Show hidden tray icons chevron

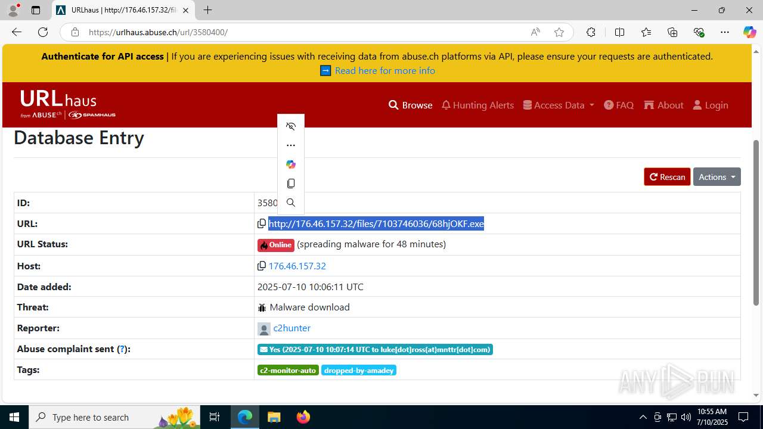[643, 417]
